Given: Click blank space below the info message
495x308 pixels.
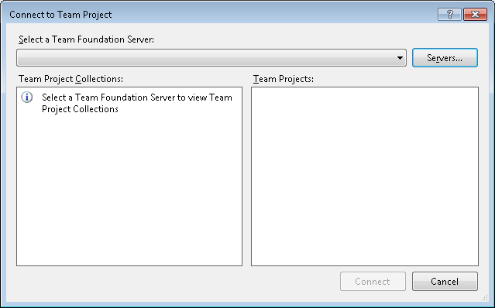Looking at the screenshot, I should point(129,189).
